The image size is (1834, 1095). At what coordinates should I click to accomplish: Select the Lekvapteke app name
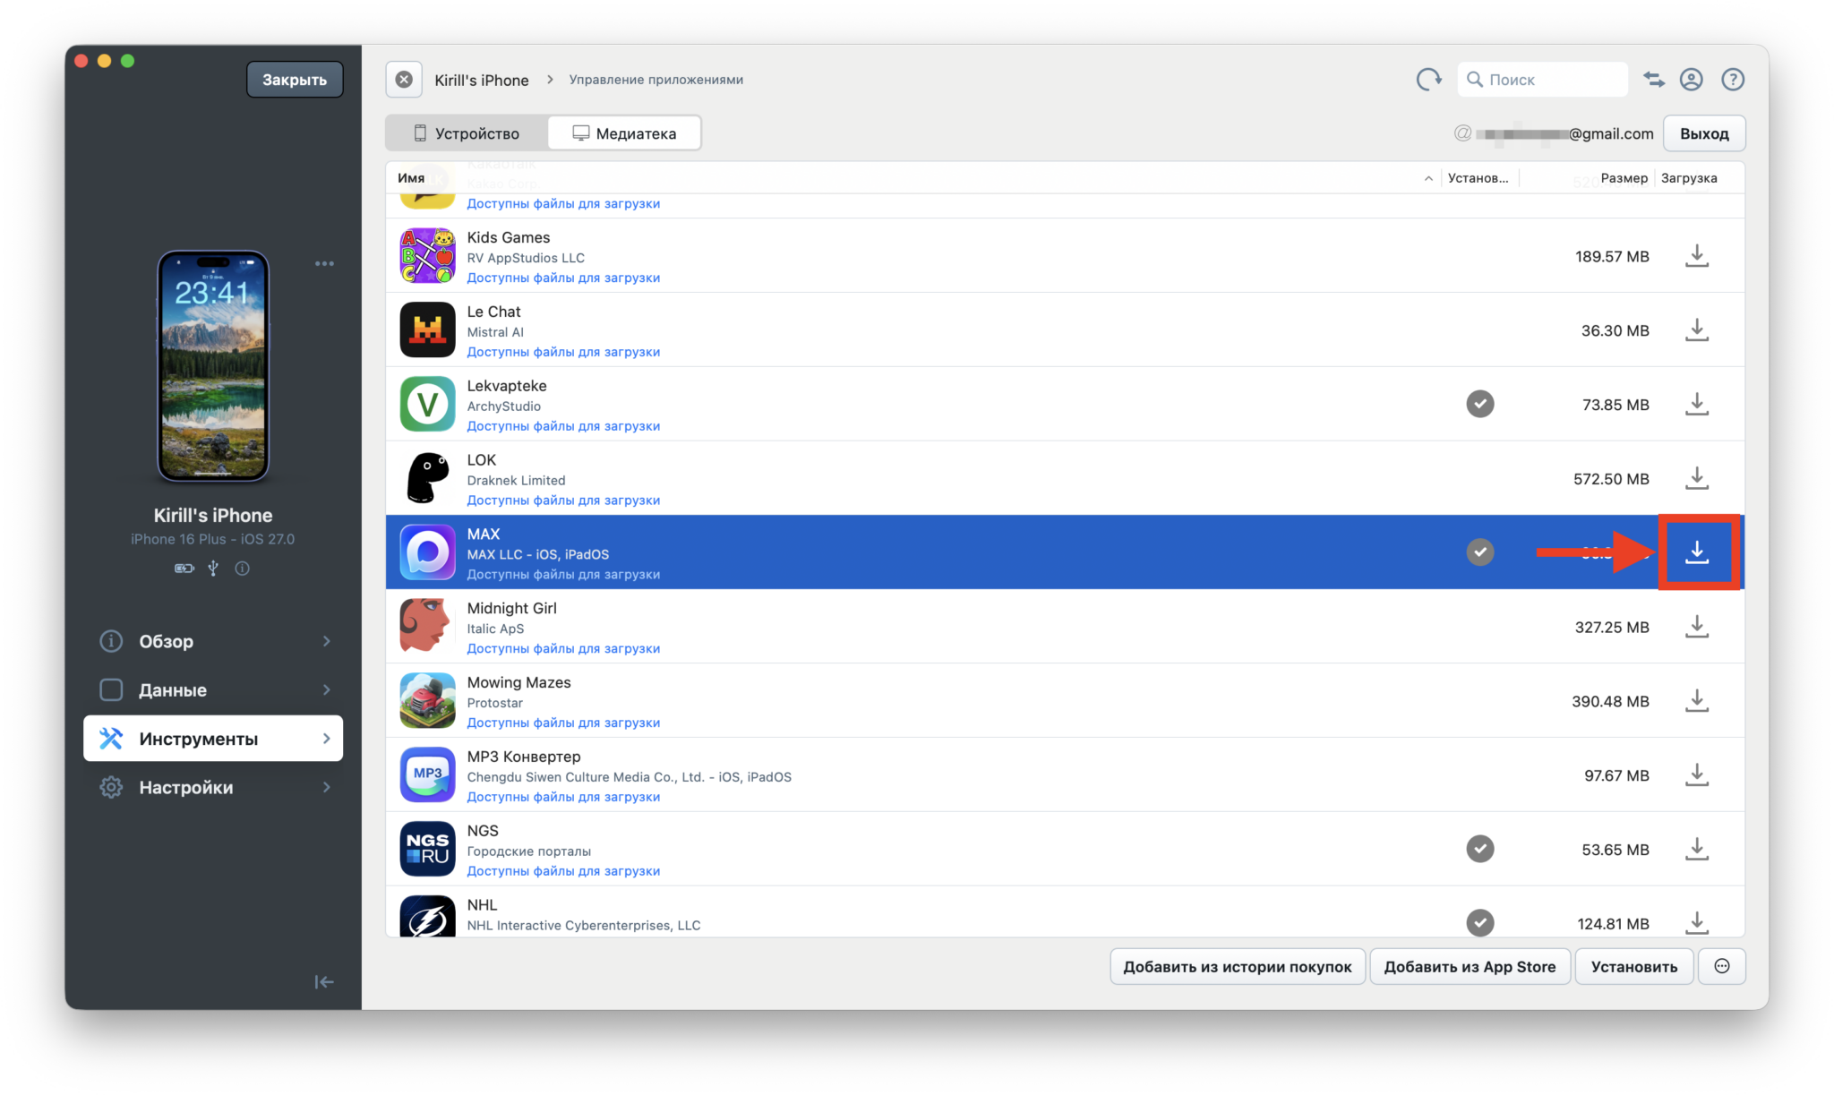(506, 386)
